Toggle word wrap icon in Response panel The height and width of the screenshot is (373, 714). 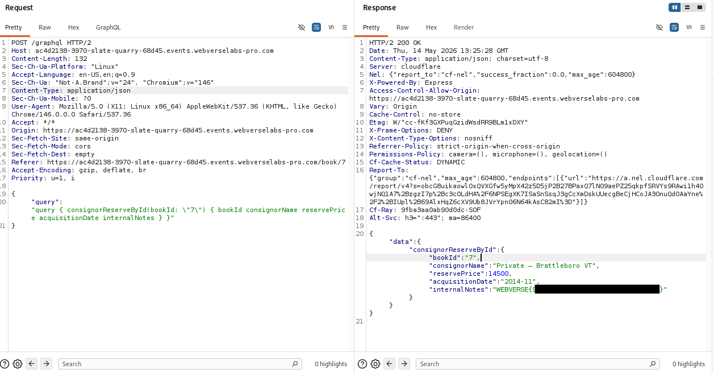[x=674, y=27]
